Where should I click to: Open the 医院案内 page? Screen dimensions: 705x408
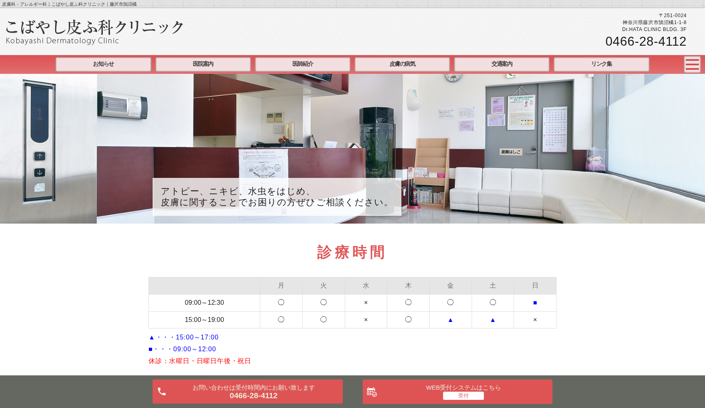coord(203,64)
